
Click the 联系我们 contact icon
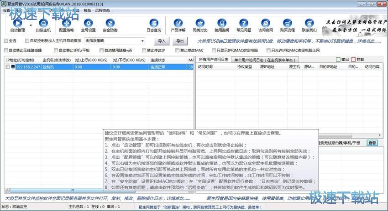coord(309,23)
